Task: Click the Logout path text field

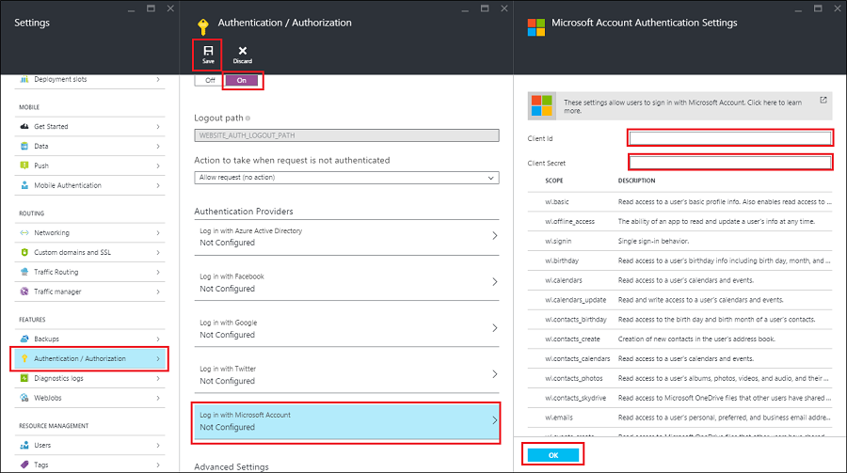Action: coord(346,135)
